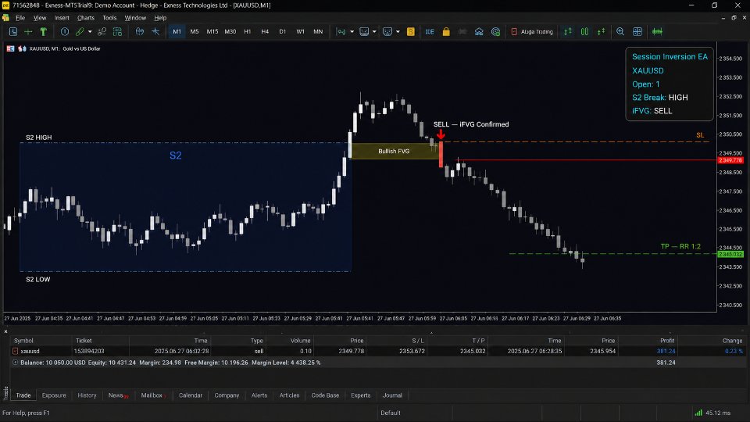This screenshot has width=750, height=422.
Task: Open the News tab
Action: (118, 395)
